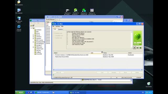Open the Rootkit/Malware tab in GMER
The width and height of the screenshot is (168, 94).
pyautogui.click(x=50, y=20)
